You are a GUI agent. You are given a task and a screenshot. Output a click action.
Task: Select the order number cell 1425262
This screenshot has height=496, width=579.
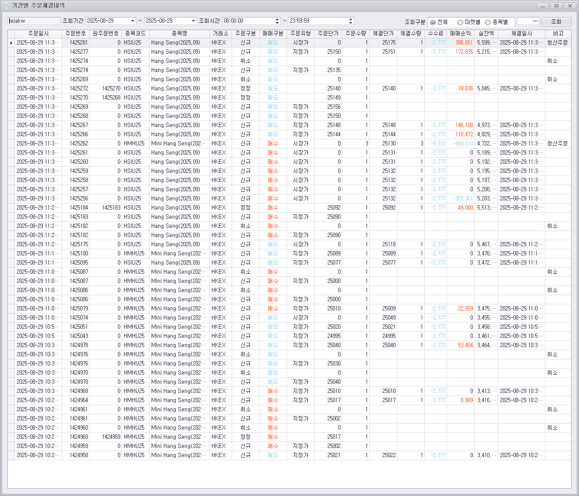(76, 144)
